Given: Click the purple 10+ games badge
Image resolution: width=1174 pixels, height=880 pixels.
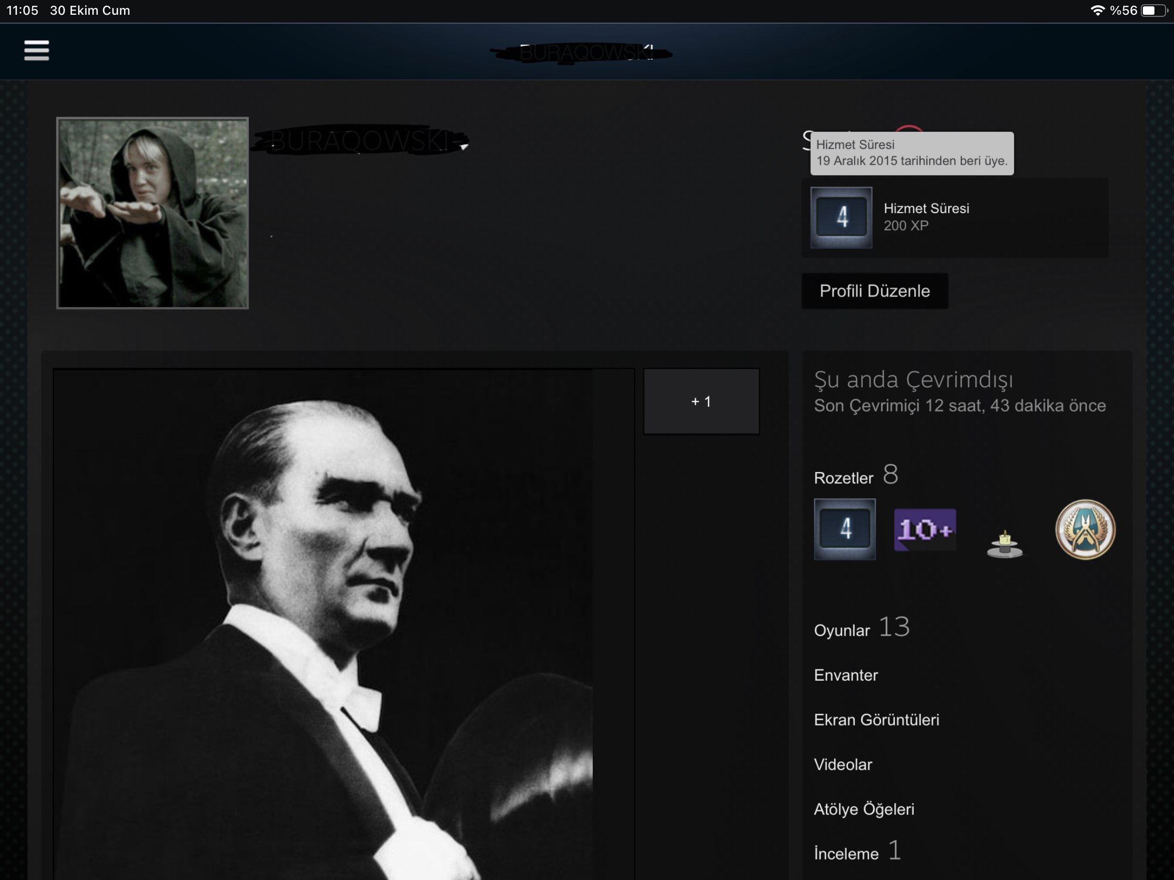Looking at the screenshot, I should click(925, 529).
